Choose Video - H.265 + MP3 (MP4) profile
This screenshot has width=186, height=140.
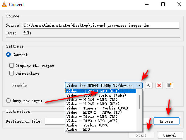click(101, 104)
